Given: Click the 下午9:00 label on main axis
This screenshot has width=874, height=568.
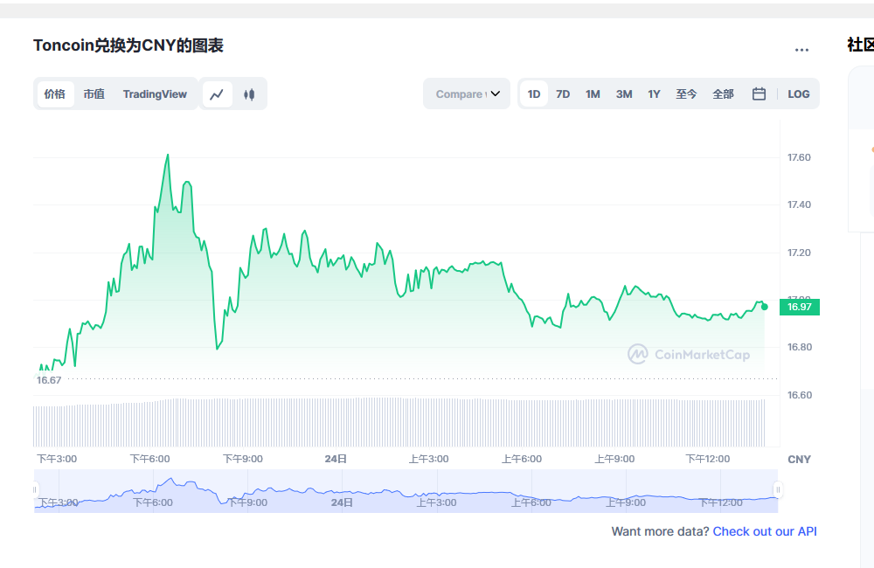Looking at the screenshot, I should click(243, 459).
